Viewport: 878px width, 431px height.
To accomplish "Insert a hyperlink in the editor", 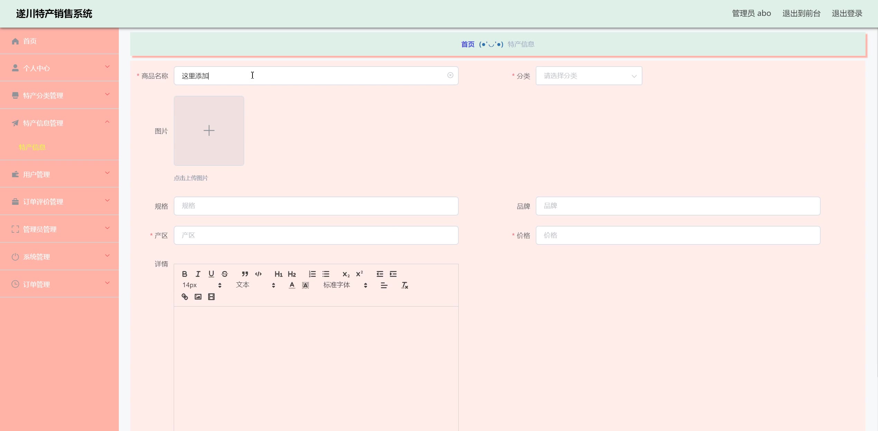I will pos(185,297).
